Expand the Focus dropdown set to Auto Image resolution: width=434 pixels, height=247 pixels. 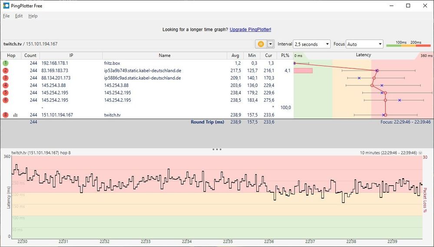click(x=364, y=44)
